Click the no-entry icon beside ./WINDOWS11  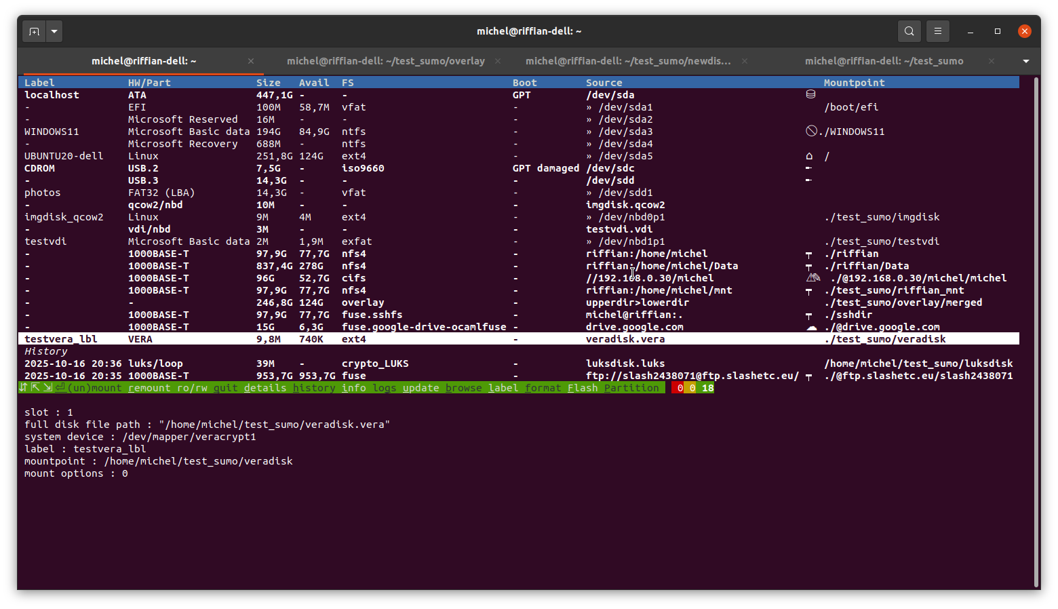click(x=811, y=131)
